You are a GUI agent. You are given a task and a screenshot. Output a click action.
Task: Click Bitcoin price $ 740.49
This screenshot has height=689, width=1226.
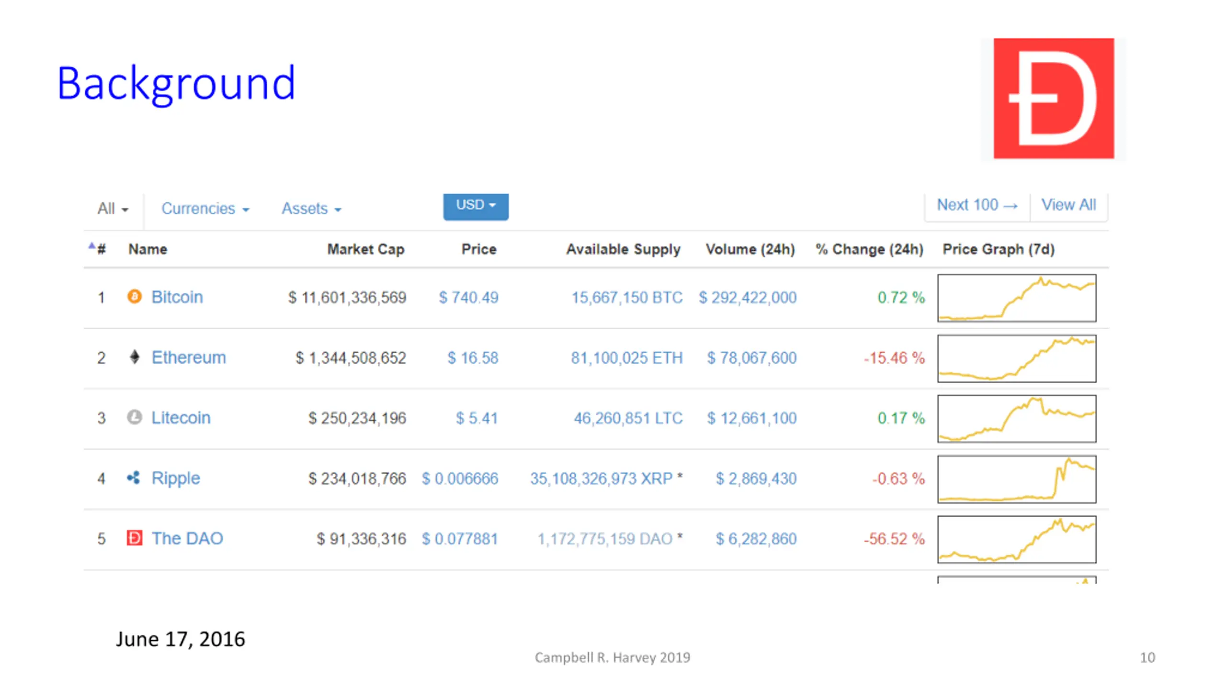coord(469,298)
